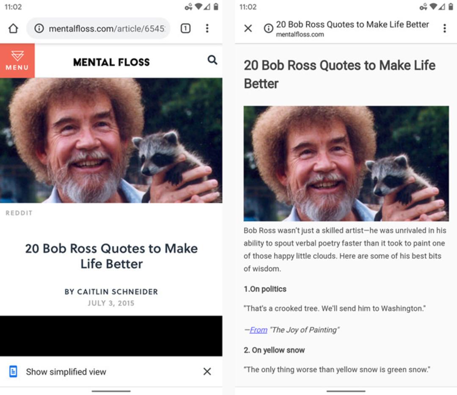
Task: Click the Mental Floss search magnifier icon
Action: (212, 60)
